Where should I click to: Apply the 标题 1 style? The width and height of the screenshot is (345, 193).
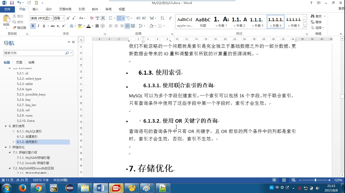coord(221,22)
